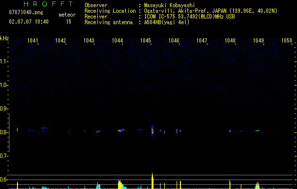
Task: Click the 1049 time axis label
Action: 258,41
